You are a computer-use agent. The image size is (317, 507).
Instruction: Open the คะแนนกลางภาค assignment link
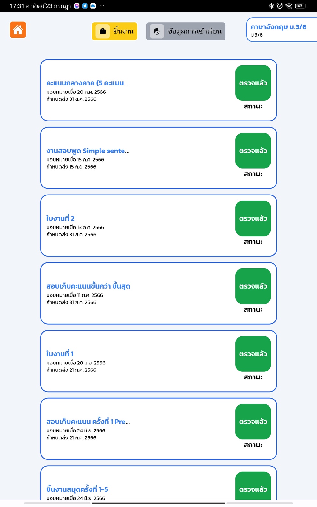coord(87,83)
